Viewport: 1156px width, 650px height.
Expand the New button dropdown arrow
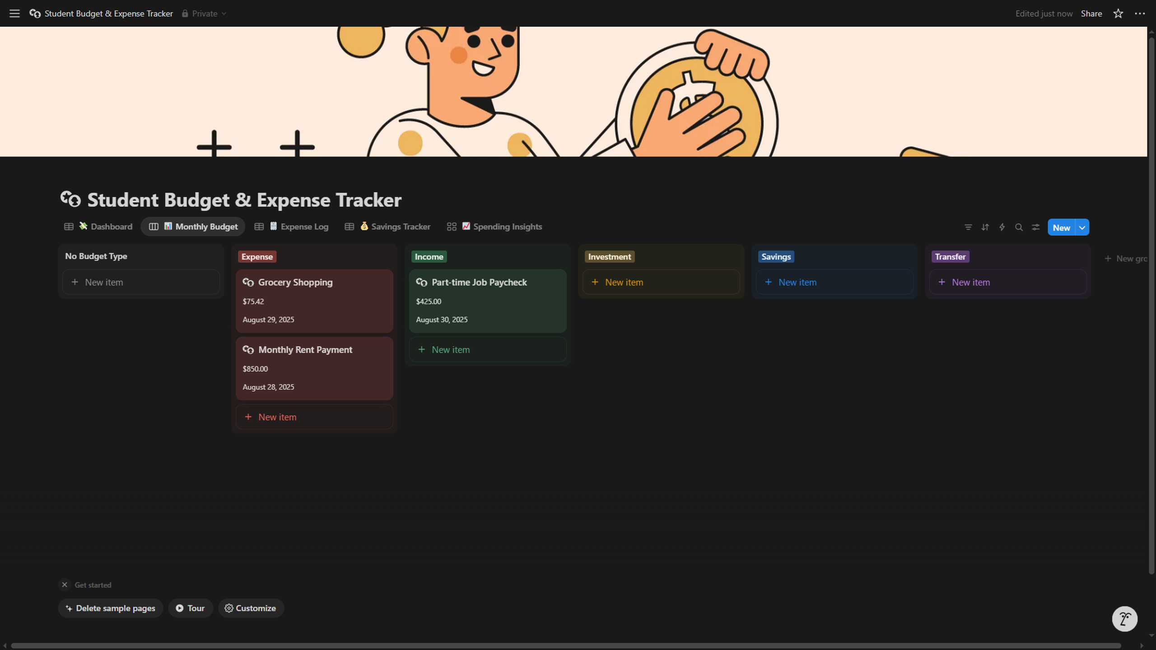[1082, 227]
